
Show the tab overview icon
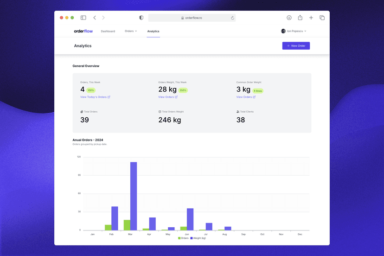click(x=322, y=18)
